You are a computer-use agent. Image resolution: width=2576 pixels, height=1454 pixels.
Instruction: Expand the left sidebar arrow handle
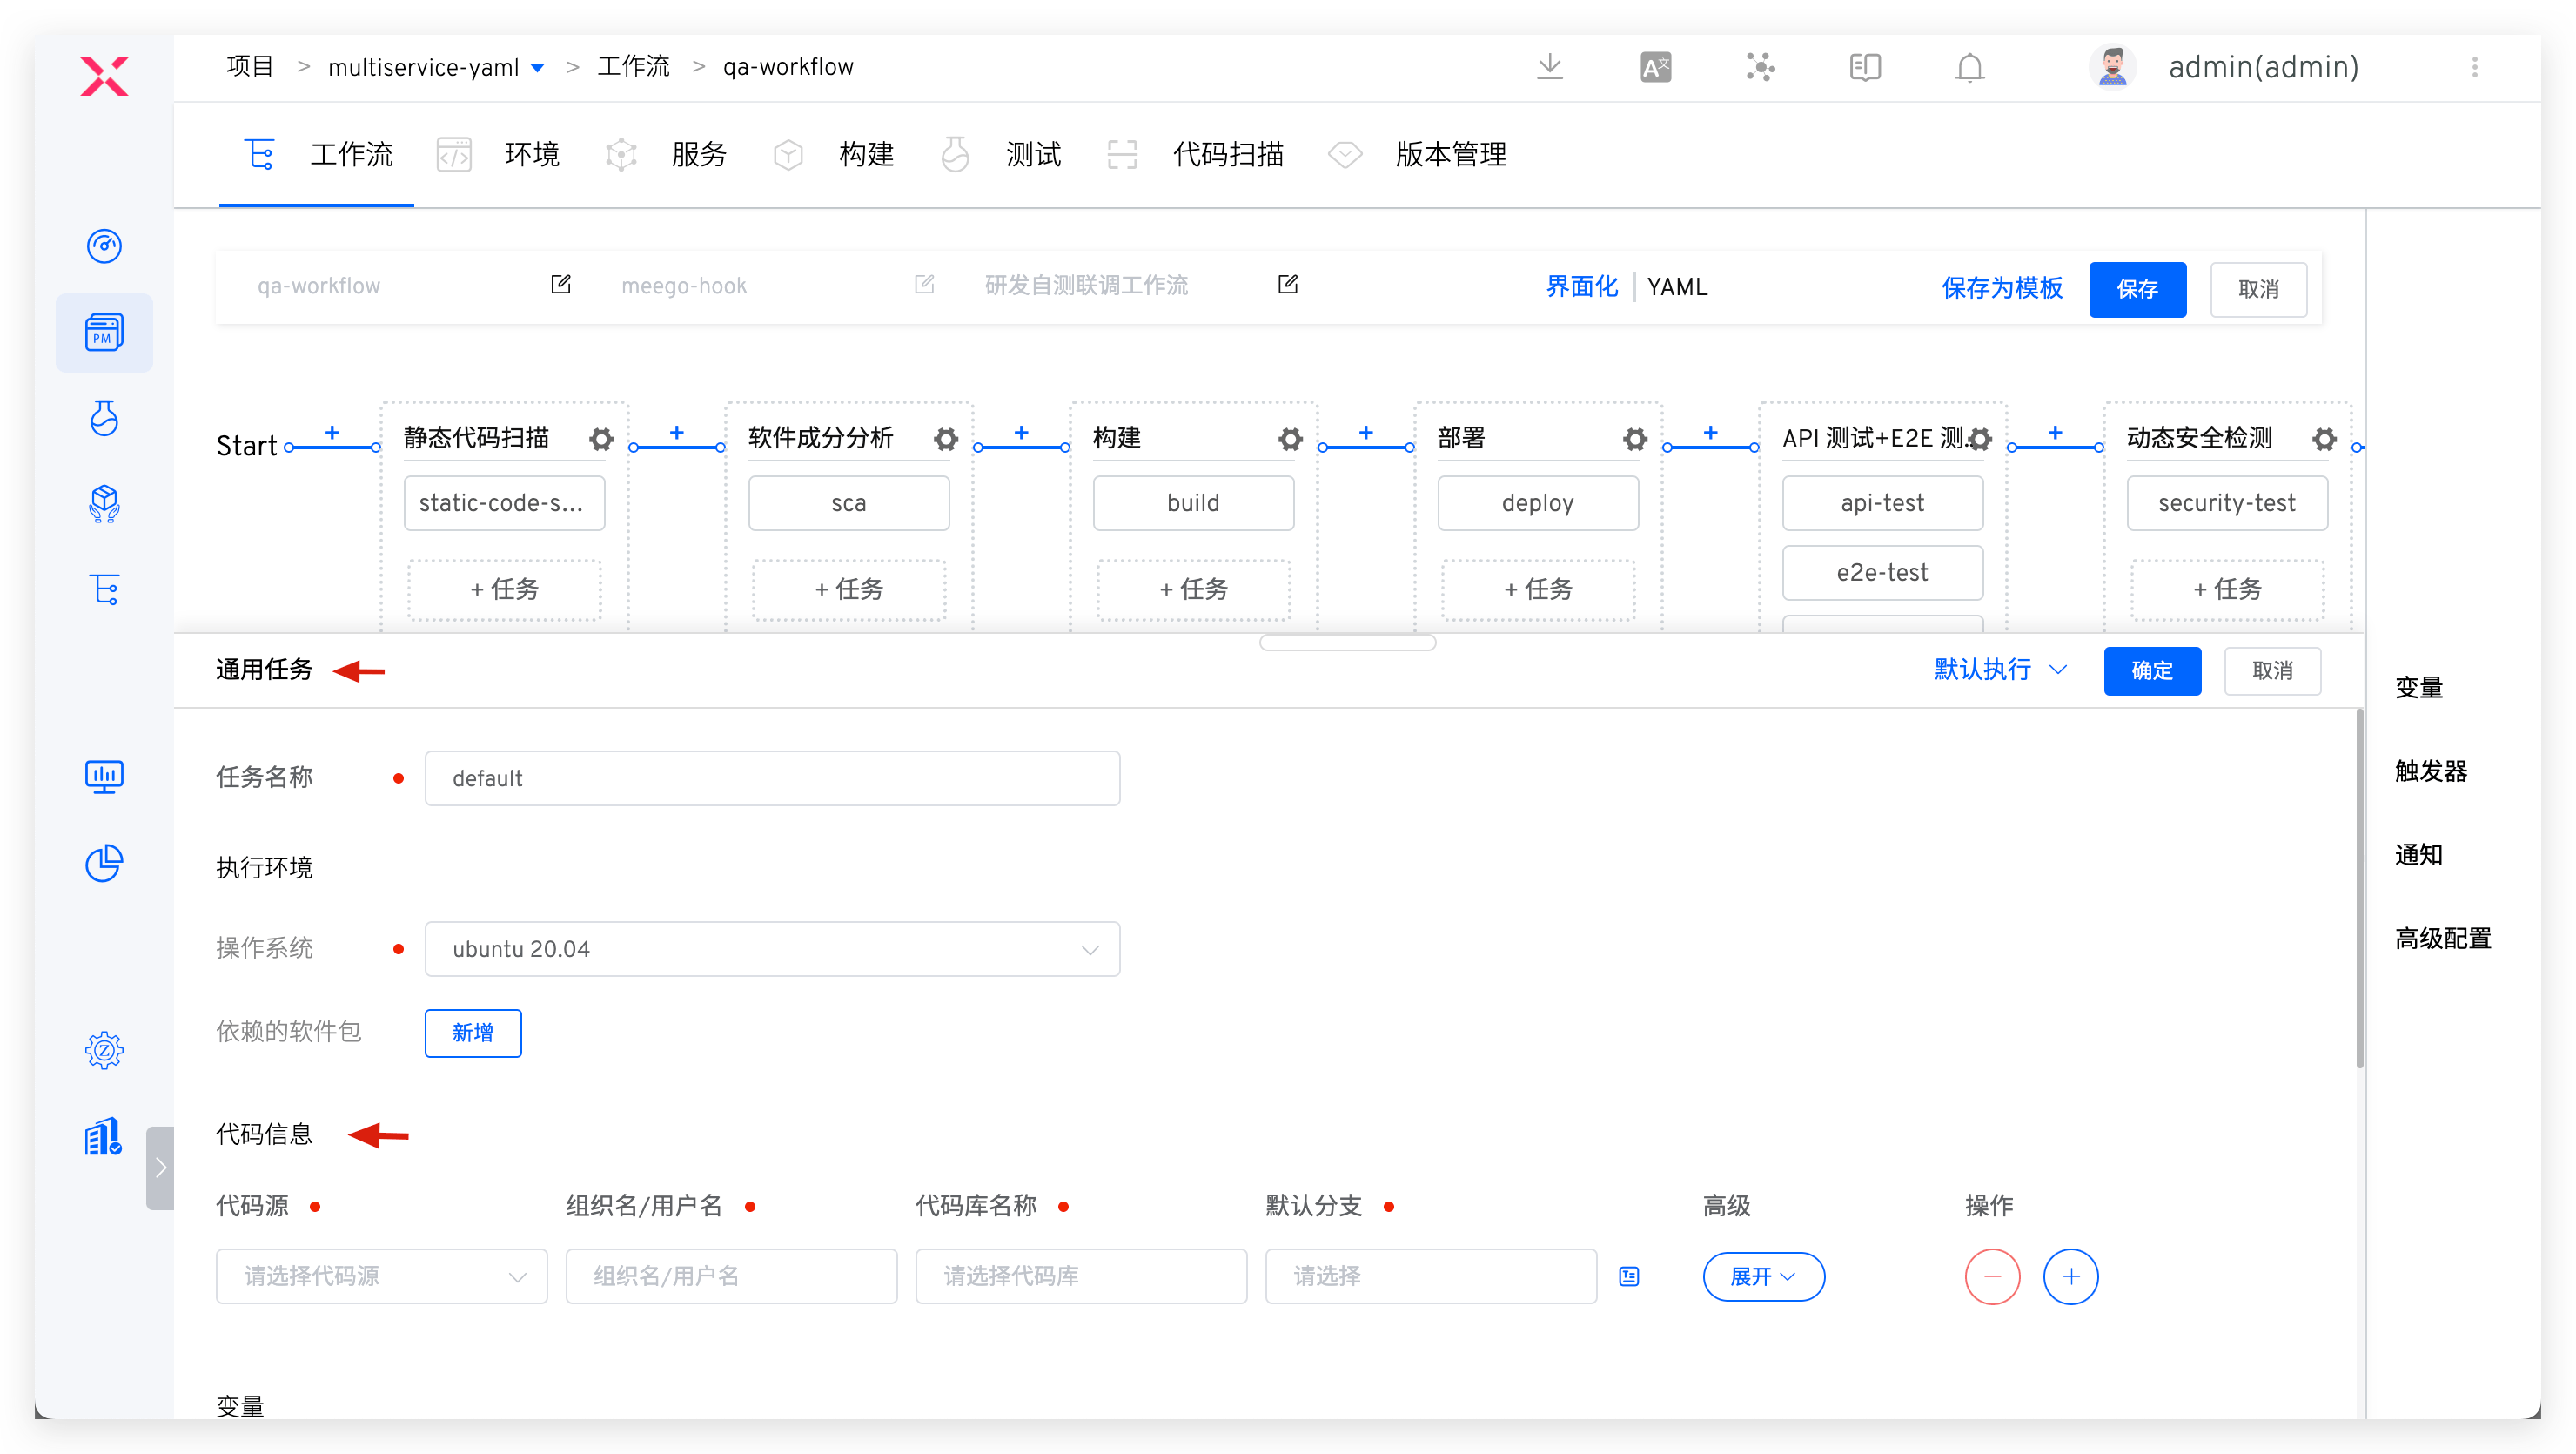(160, 1168)
